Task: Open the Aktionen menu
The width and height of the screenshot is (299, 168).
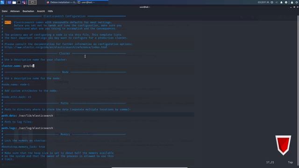Action: point(15,11)
